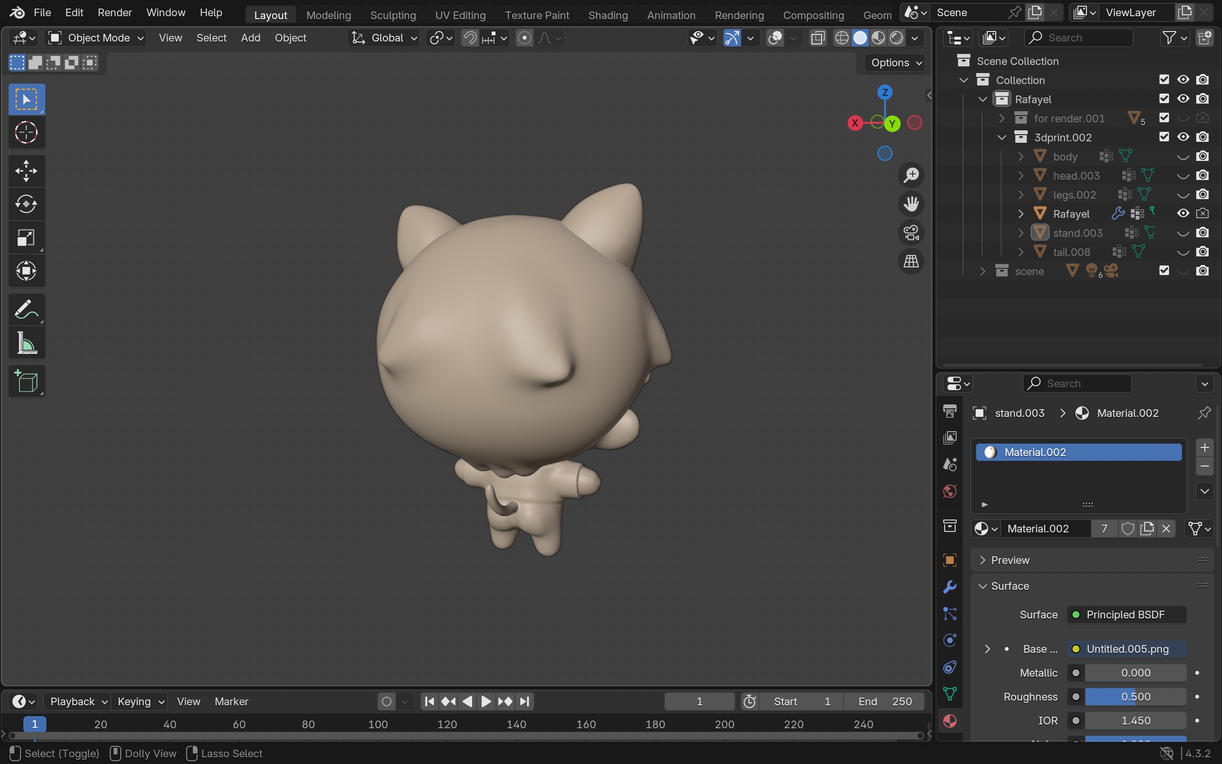The image size is (1222, 764).
Task: Click the red X axis gizmo handle
Action: point(855,123)
